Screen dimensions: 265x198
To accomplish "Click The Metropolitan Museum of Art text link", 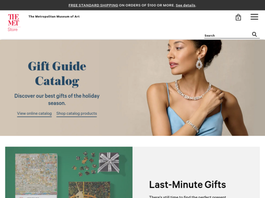I will pyautogui.click(x=54, y=17).
